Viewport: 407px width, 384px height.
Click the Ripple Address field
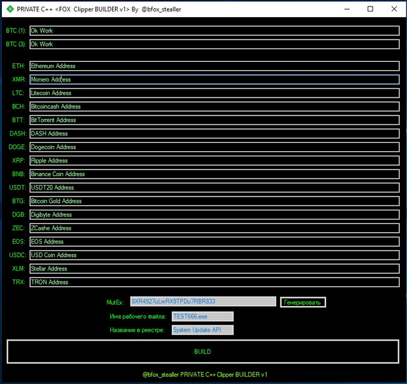[x=215, y=161]
